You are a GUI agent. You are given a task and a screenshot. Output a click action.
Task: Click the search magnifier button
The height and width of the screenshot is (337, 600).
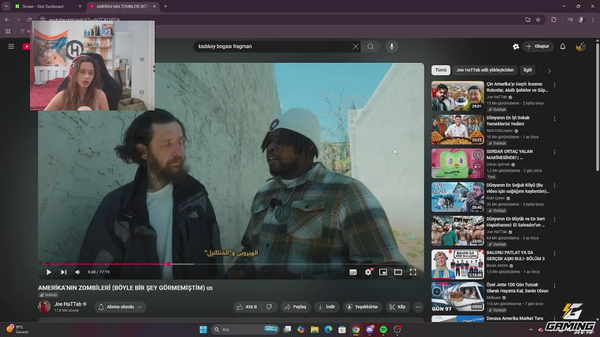pos(370,46)
